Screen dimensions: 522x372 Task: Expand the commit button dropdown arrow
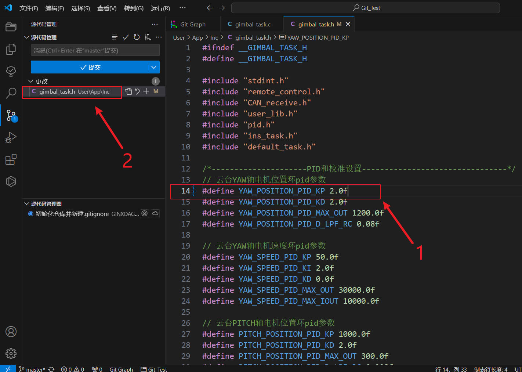(154, 67)
